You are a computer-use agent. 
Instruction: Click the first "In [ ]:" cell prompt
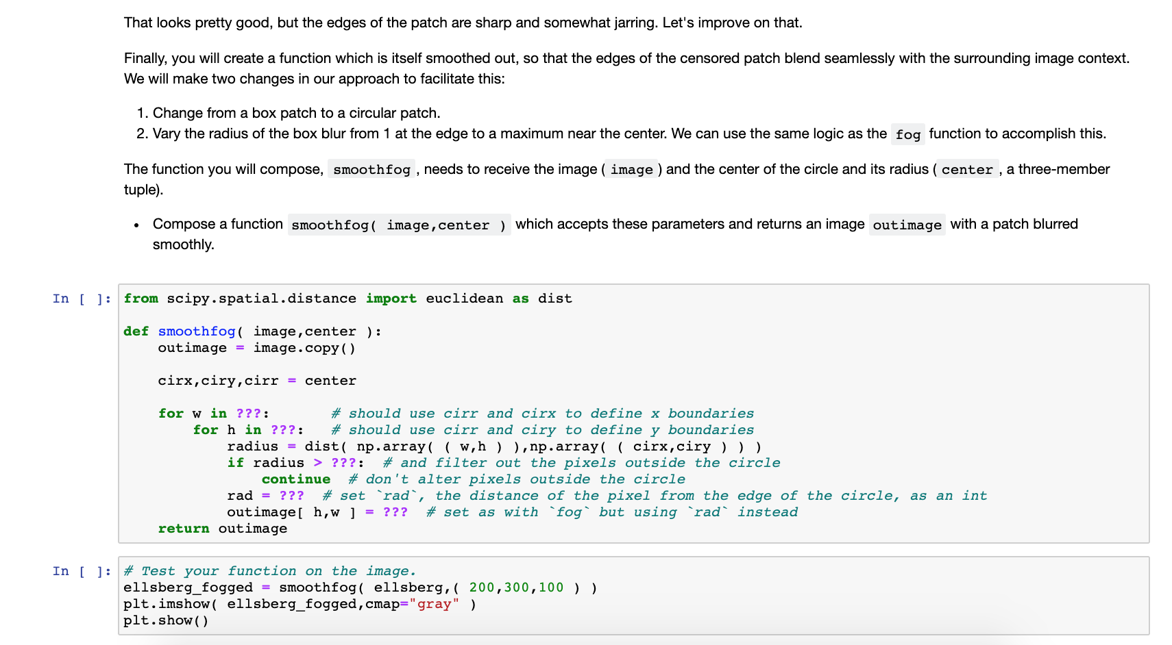coord(82,298)
